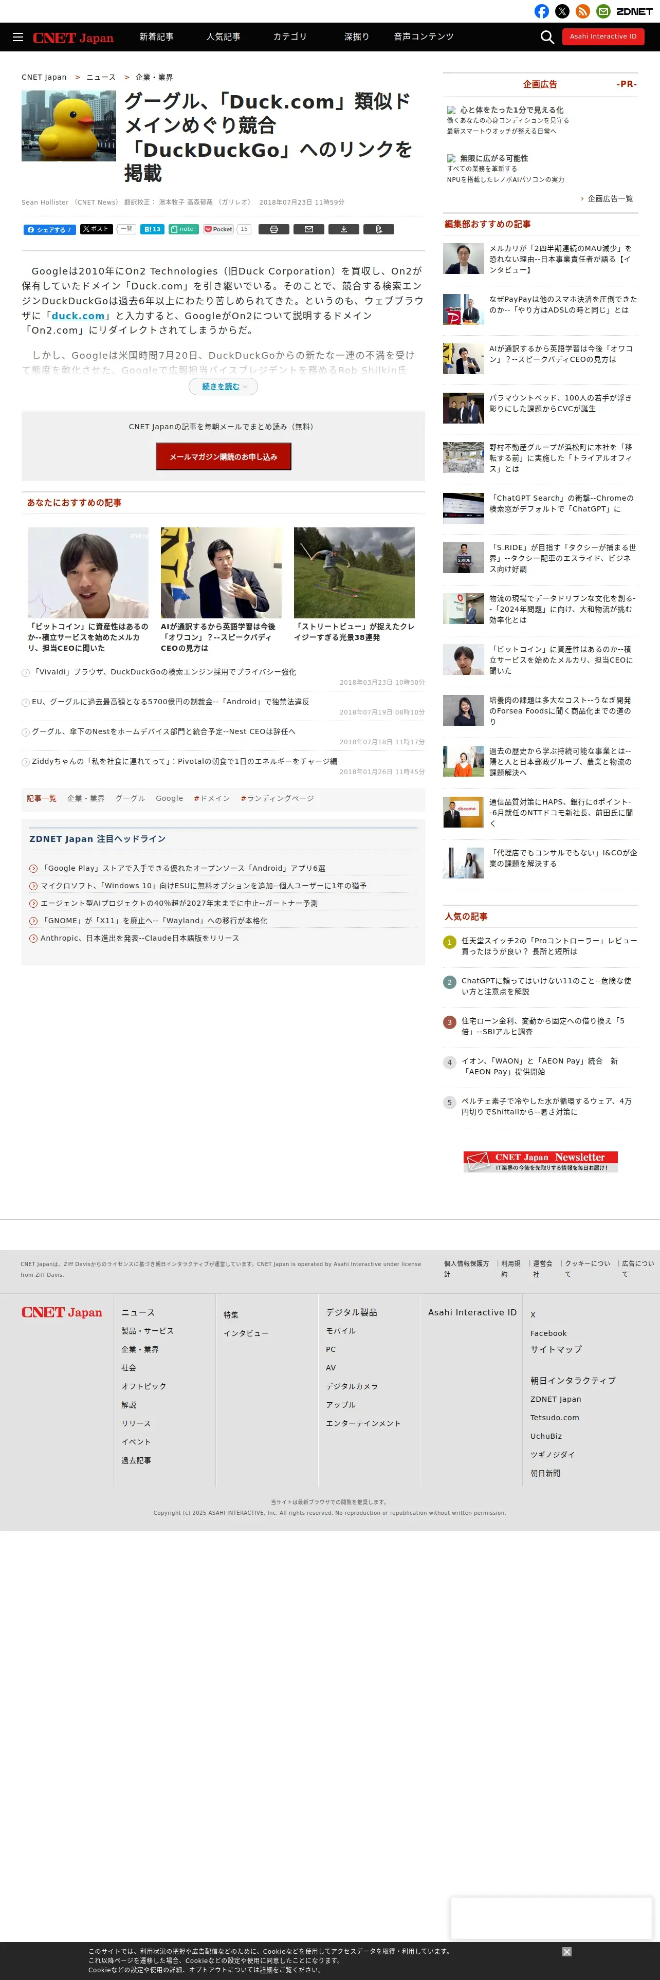
Task: Open 企画広告一覧 link
Action: click(610, 198)
